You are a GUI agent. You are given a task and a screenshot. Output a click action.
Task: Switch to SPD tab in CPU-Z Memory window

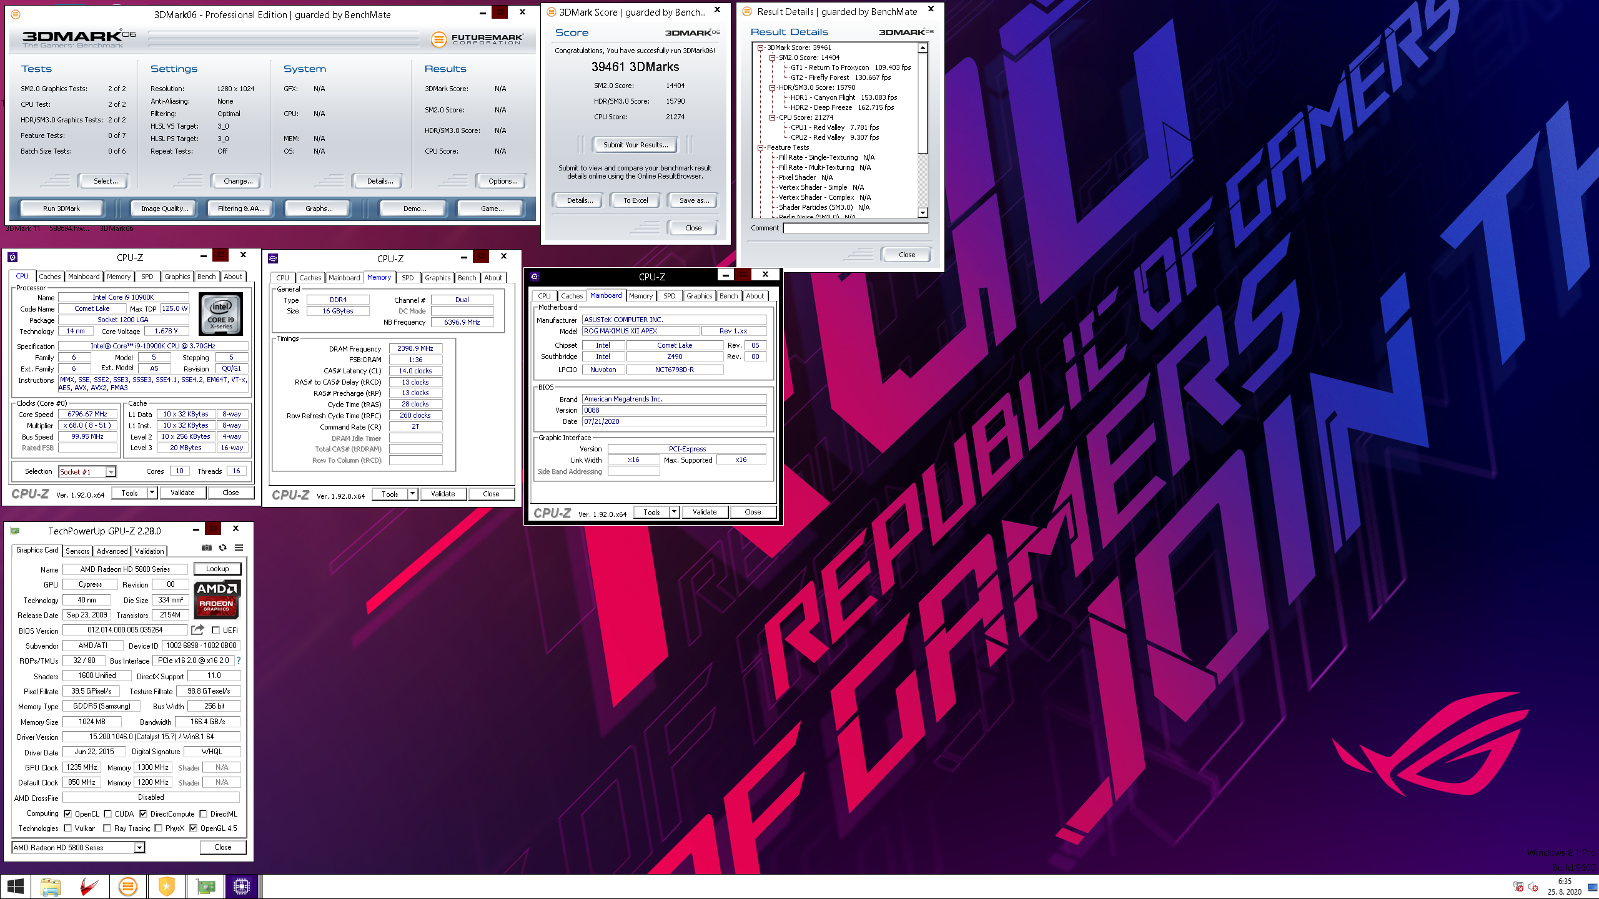[408, 278]
